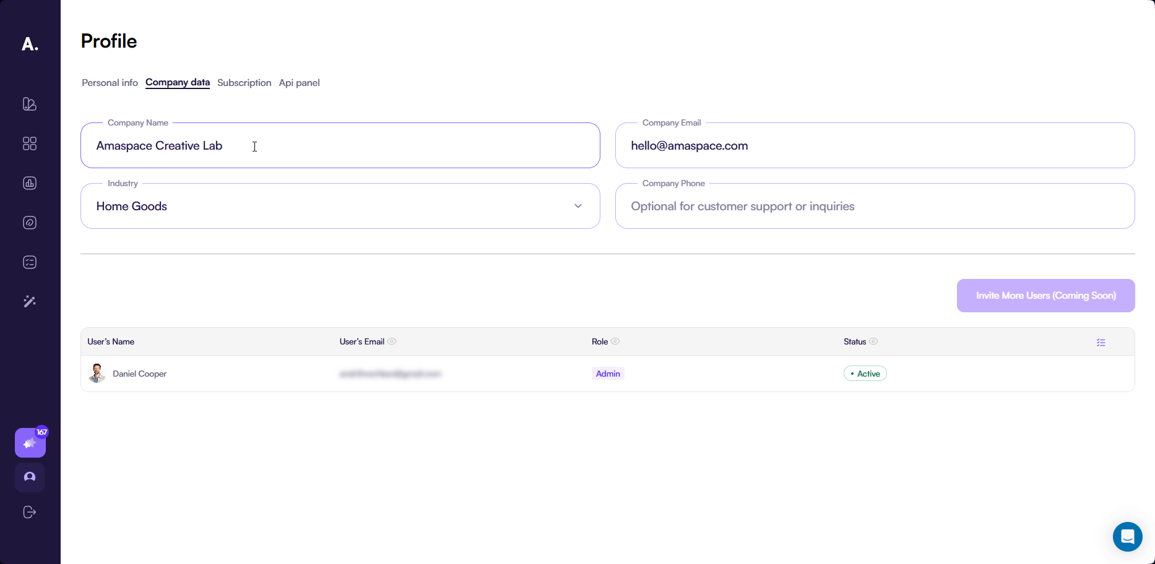
Task: Open the chat support bubble
Action: point(1127,536)
